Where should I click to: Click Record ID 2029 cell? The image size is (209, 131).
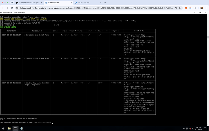coord(101,83)
